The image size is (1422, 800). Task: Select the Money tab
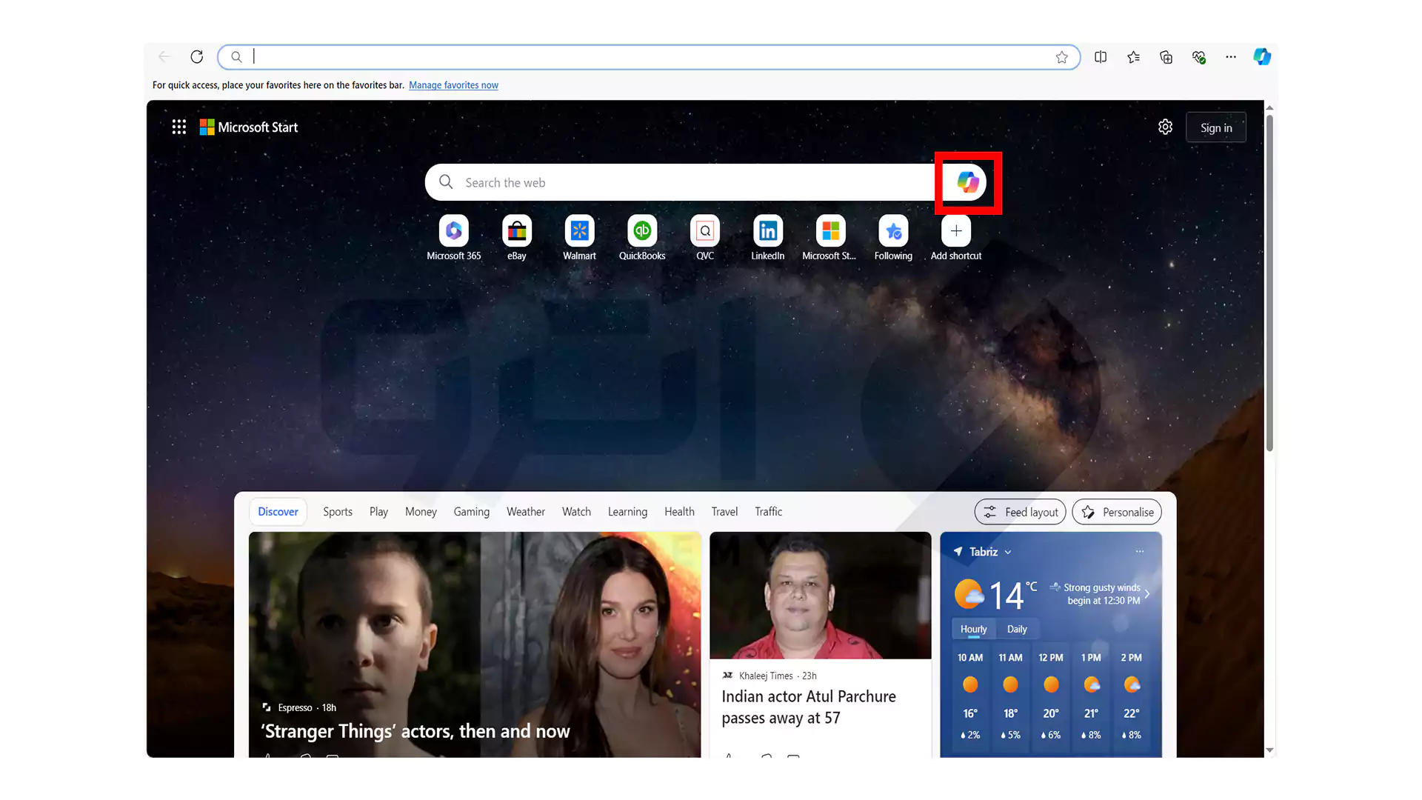421,512
